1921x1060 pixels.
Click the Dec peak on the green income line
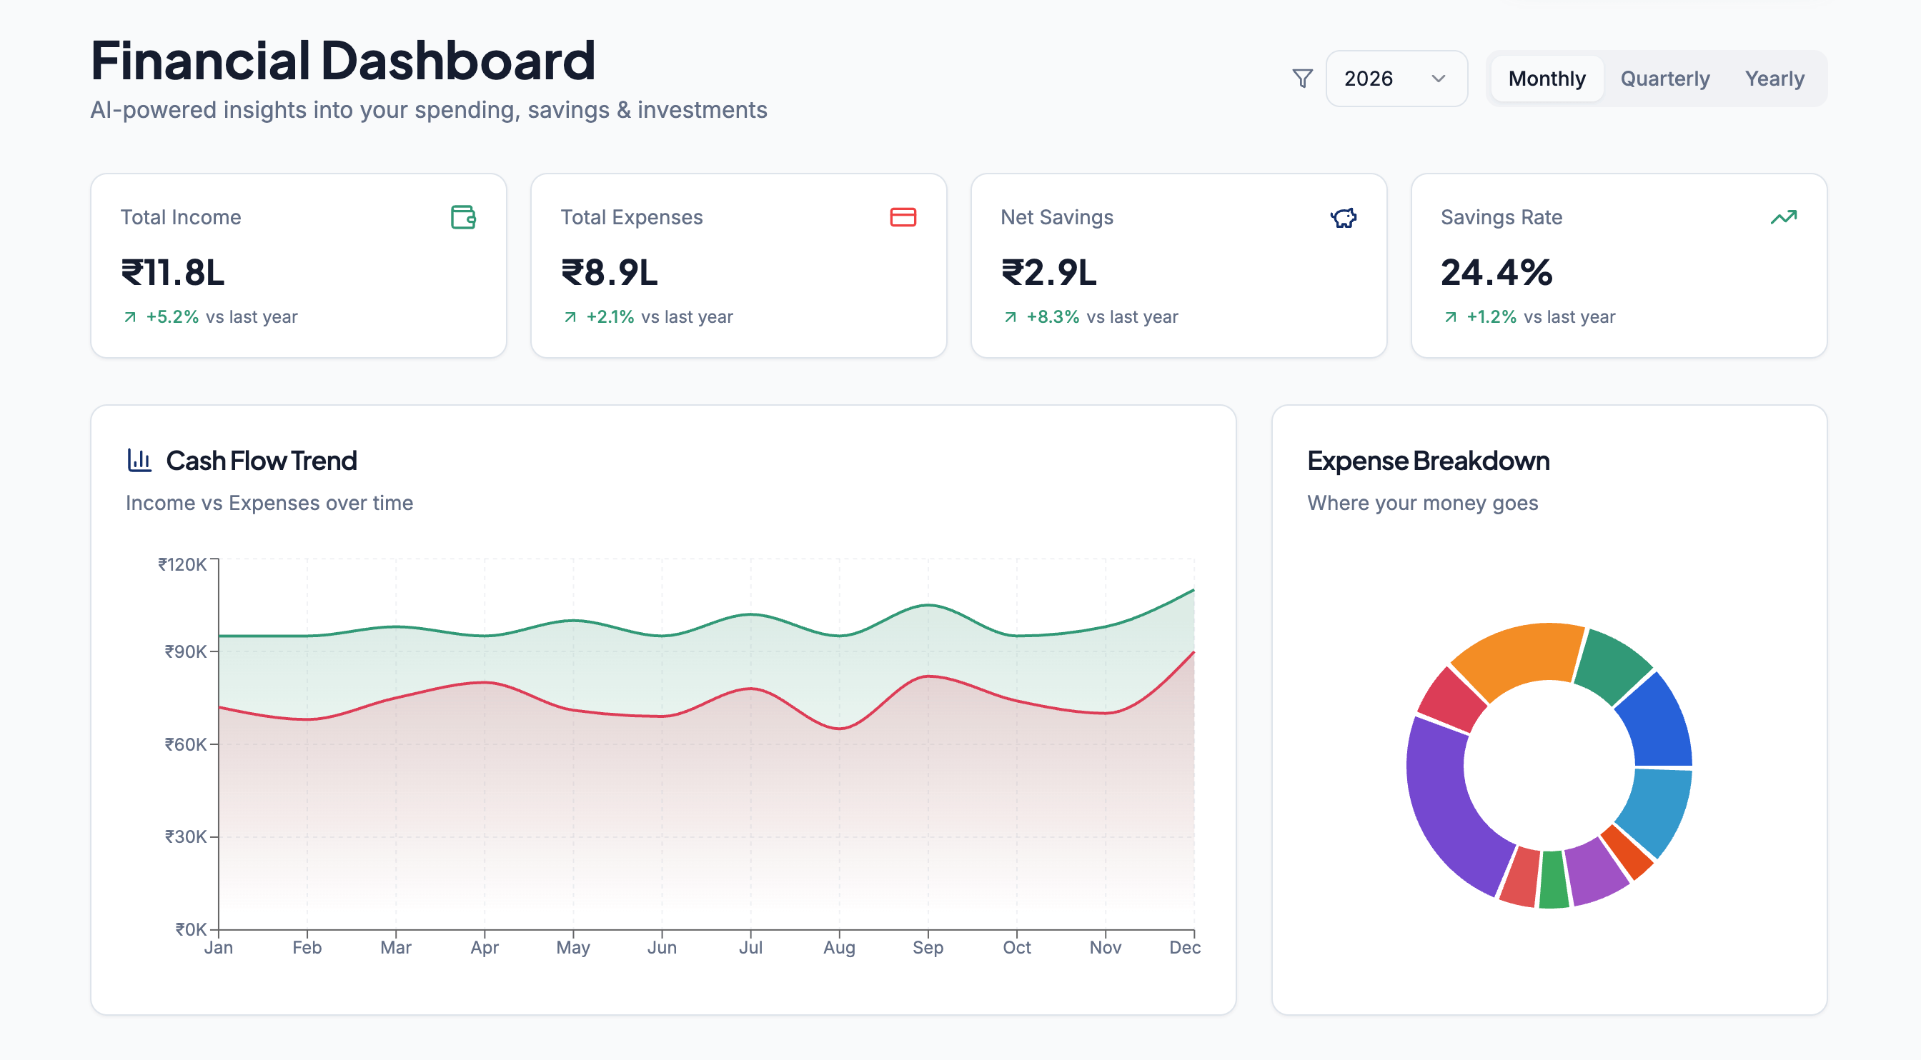(1193, 591)
